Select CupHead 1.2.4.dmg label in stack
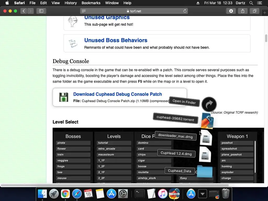The width and height of the screenshot is (268, 201). point(176,153)
